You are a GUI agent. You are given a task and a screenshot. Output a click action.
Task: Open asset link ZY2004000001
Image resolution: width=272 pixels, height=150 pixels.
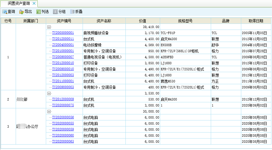63,45
